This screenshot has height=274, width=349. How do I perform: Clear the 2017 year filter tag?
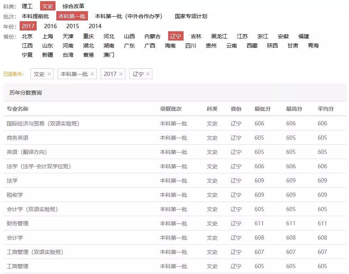[121, 74]
